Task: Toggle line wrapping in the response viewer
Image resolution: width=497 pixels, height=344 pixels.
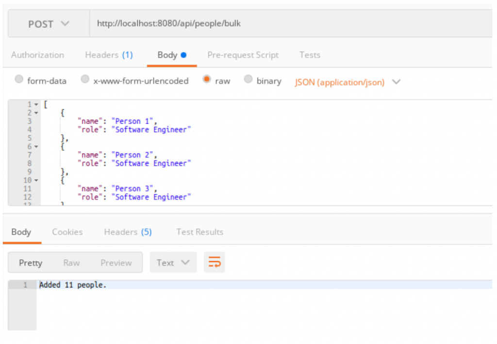Action: coord(214,262)
